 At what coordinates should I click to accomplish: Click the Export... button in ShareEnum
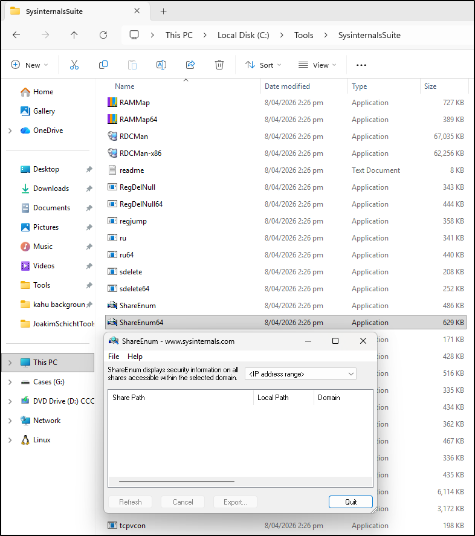(235, 502)
